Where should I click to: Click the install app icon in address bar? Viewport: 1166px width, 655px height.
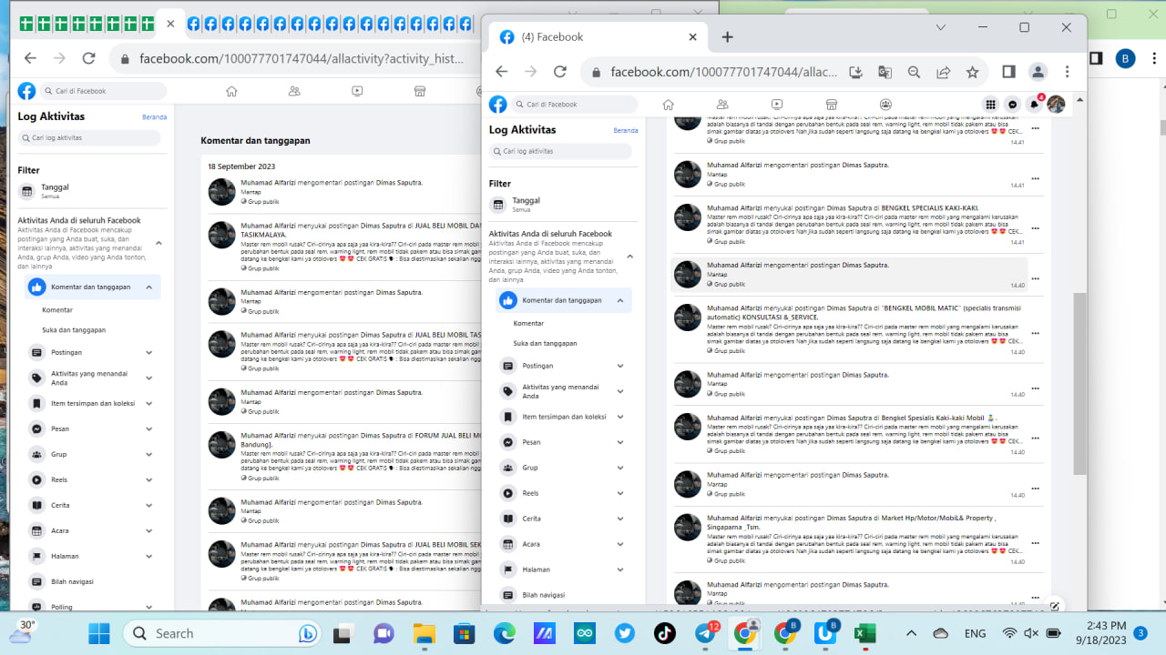point(855,72)
